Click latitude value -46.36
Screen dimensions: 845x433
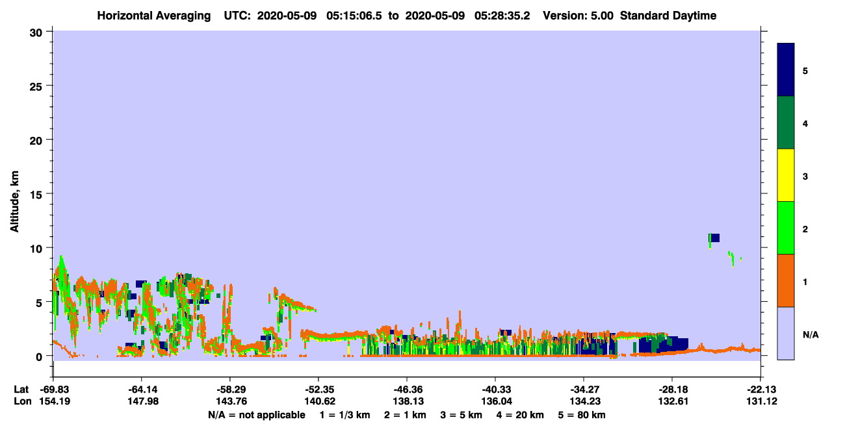pos(406,389)
